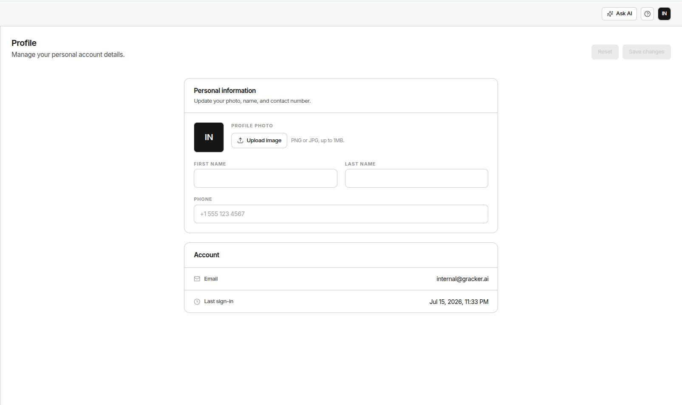The width and height of the screenshot is (682, 405).
Task: Open the IN user avatar menu
Action: [x=664, y=14]
